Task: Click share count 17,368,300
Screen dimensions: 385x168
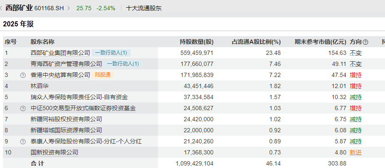Action: point(198,153)
